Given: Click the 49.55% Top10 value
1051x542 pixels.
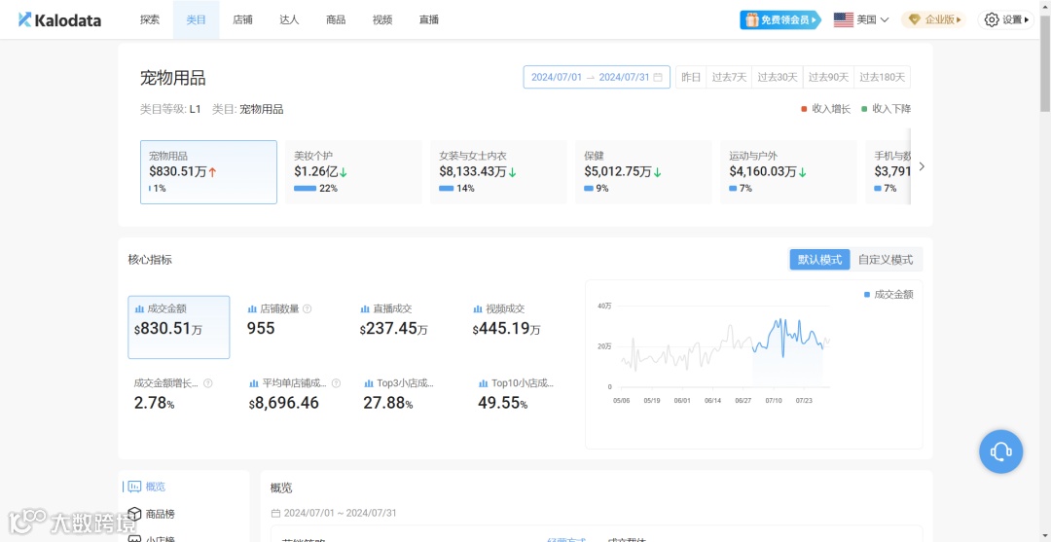Looking at the screenshot, I should (x=502, y=403).
